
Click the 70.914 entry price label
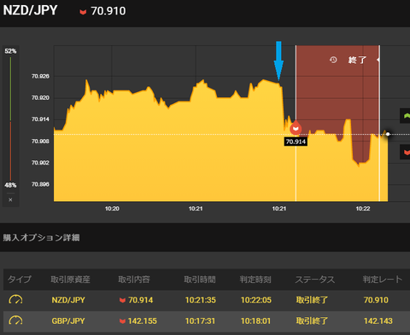(x=296, y=142)
